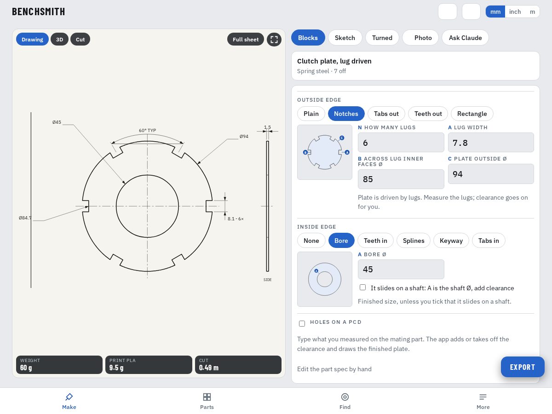Click the Ø84.7 dimension label
Viewport: 552px width, 414px height.
25,218
